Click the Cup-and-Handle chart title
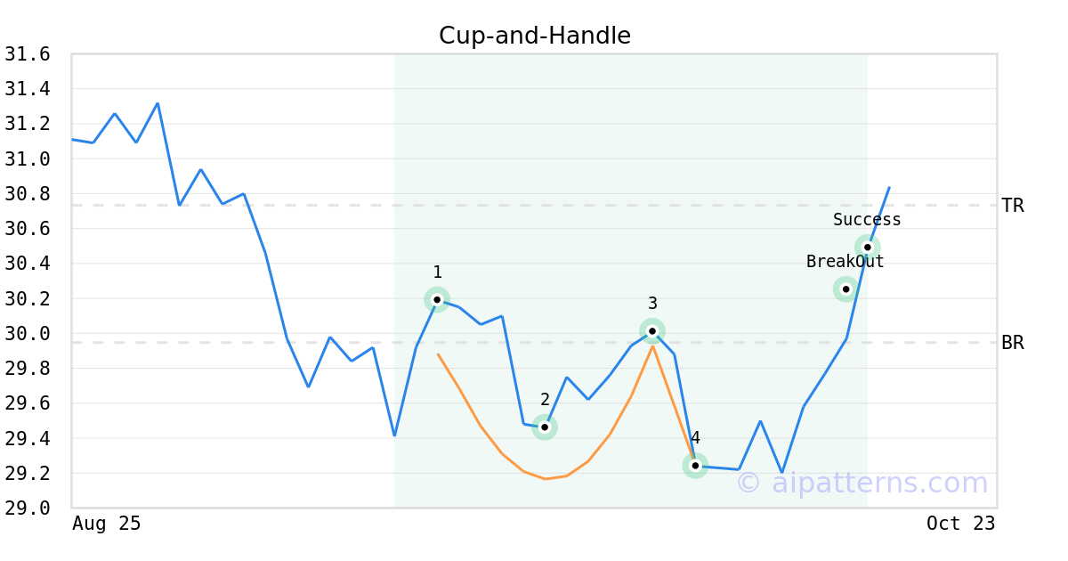 coord(534,36)
